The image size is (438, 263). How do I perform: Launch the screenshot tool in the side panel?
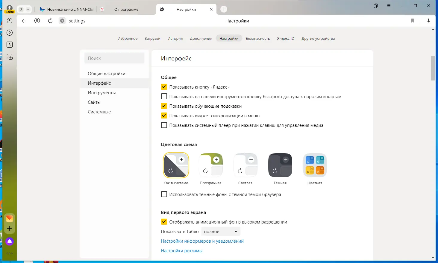click(10, 57)
